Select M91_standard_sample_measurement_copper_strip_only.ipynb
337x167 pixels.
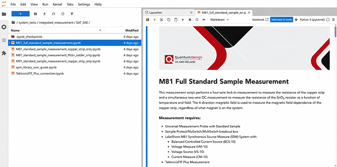tap(75, 61)
